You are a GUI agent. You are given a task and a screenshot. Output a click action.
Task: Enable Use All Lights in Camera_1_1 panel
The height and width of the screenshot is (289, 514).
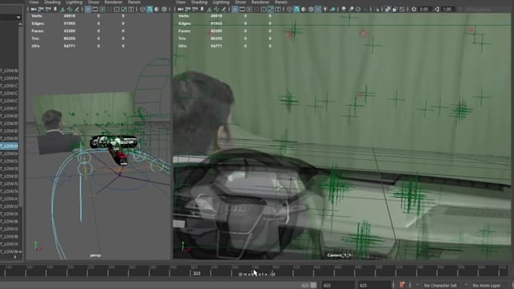(326, 9)
